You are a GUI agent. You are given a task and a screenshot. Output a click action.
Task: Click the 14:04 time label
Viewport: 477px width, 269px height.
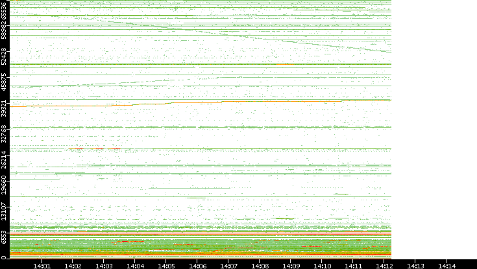135,264
